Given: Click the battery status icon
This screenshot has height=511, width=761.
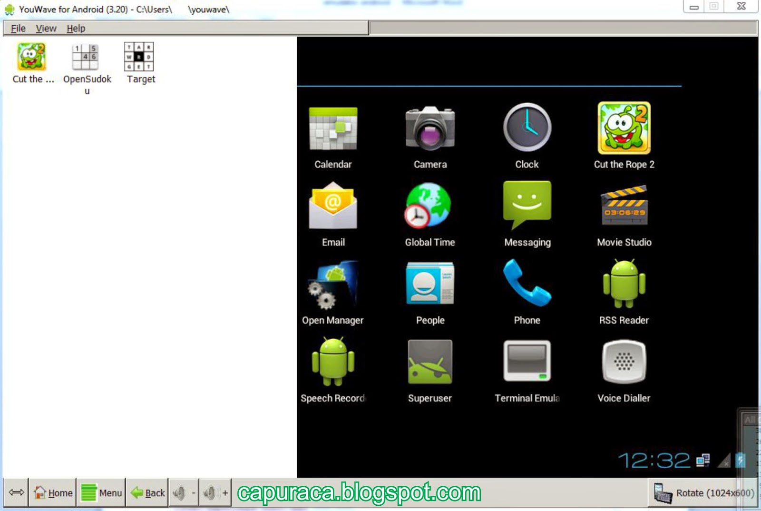Looking at the screenshot, I should pos(740,460).
